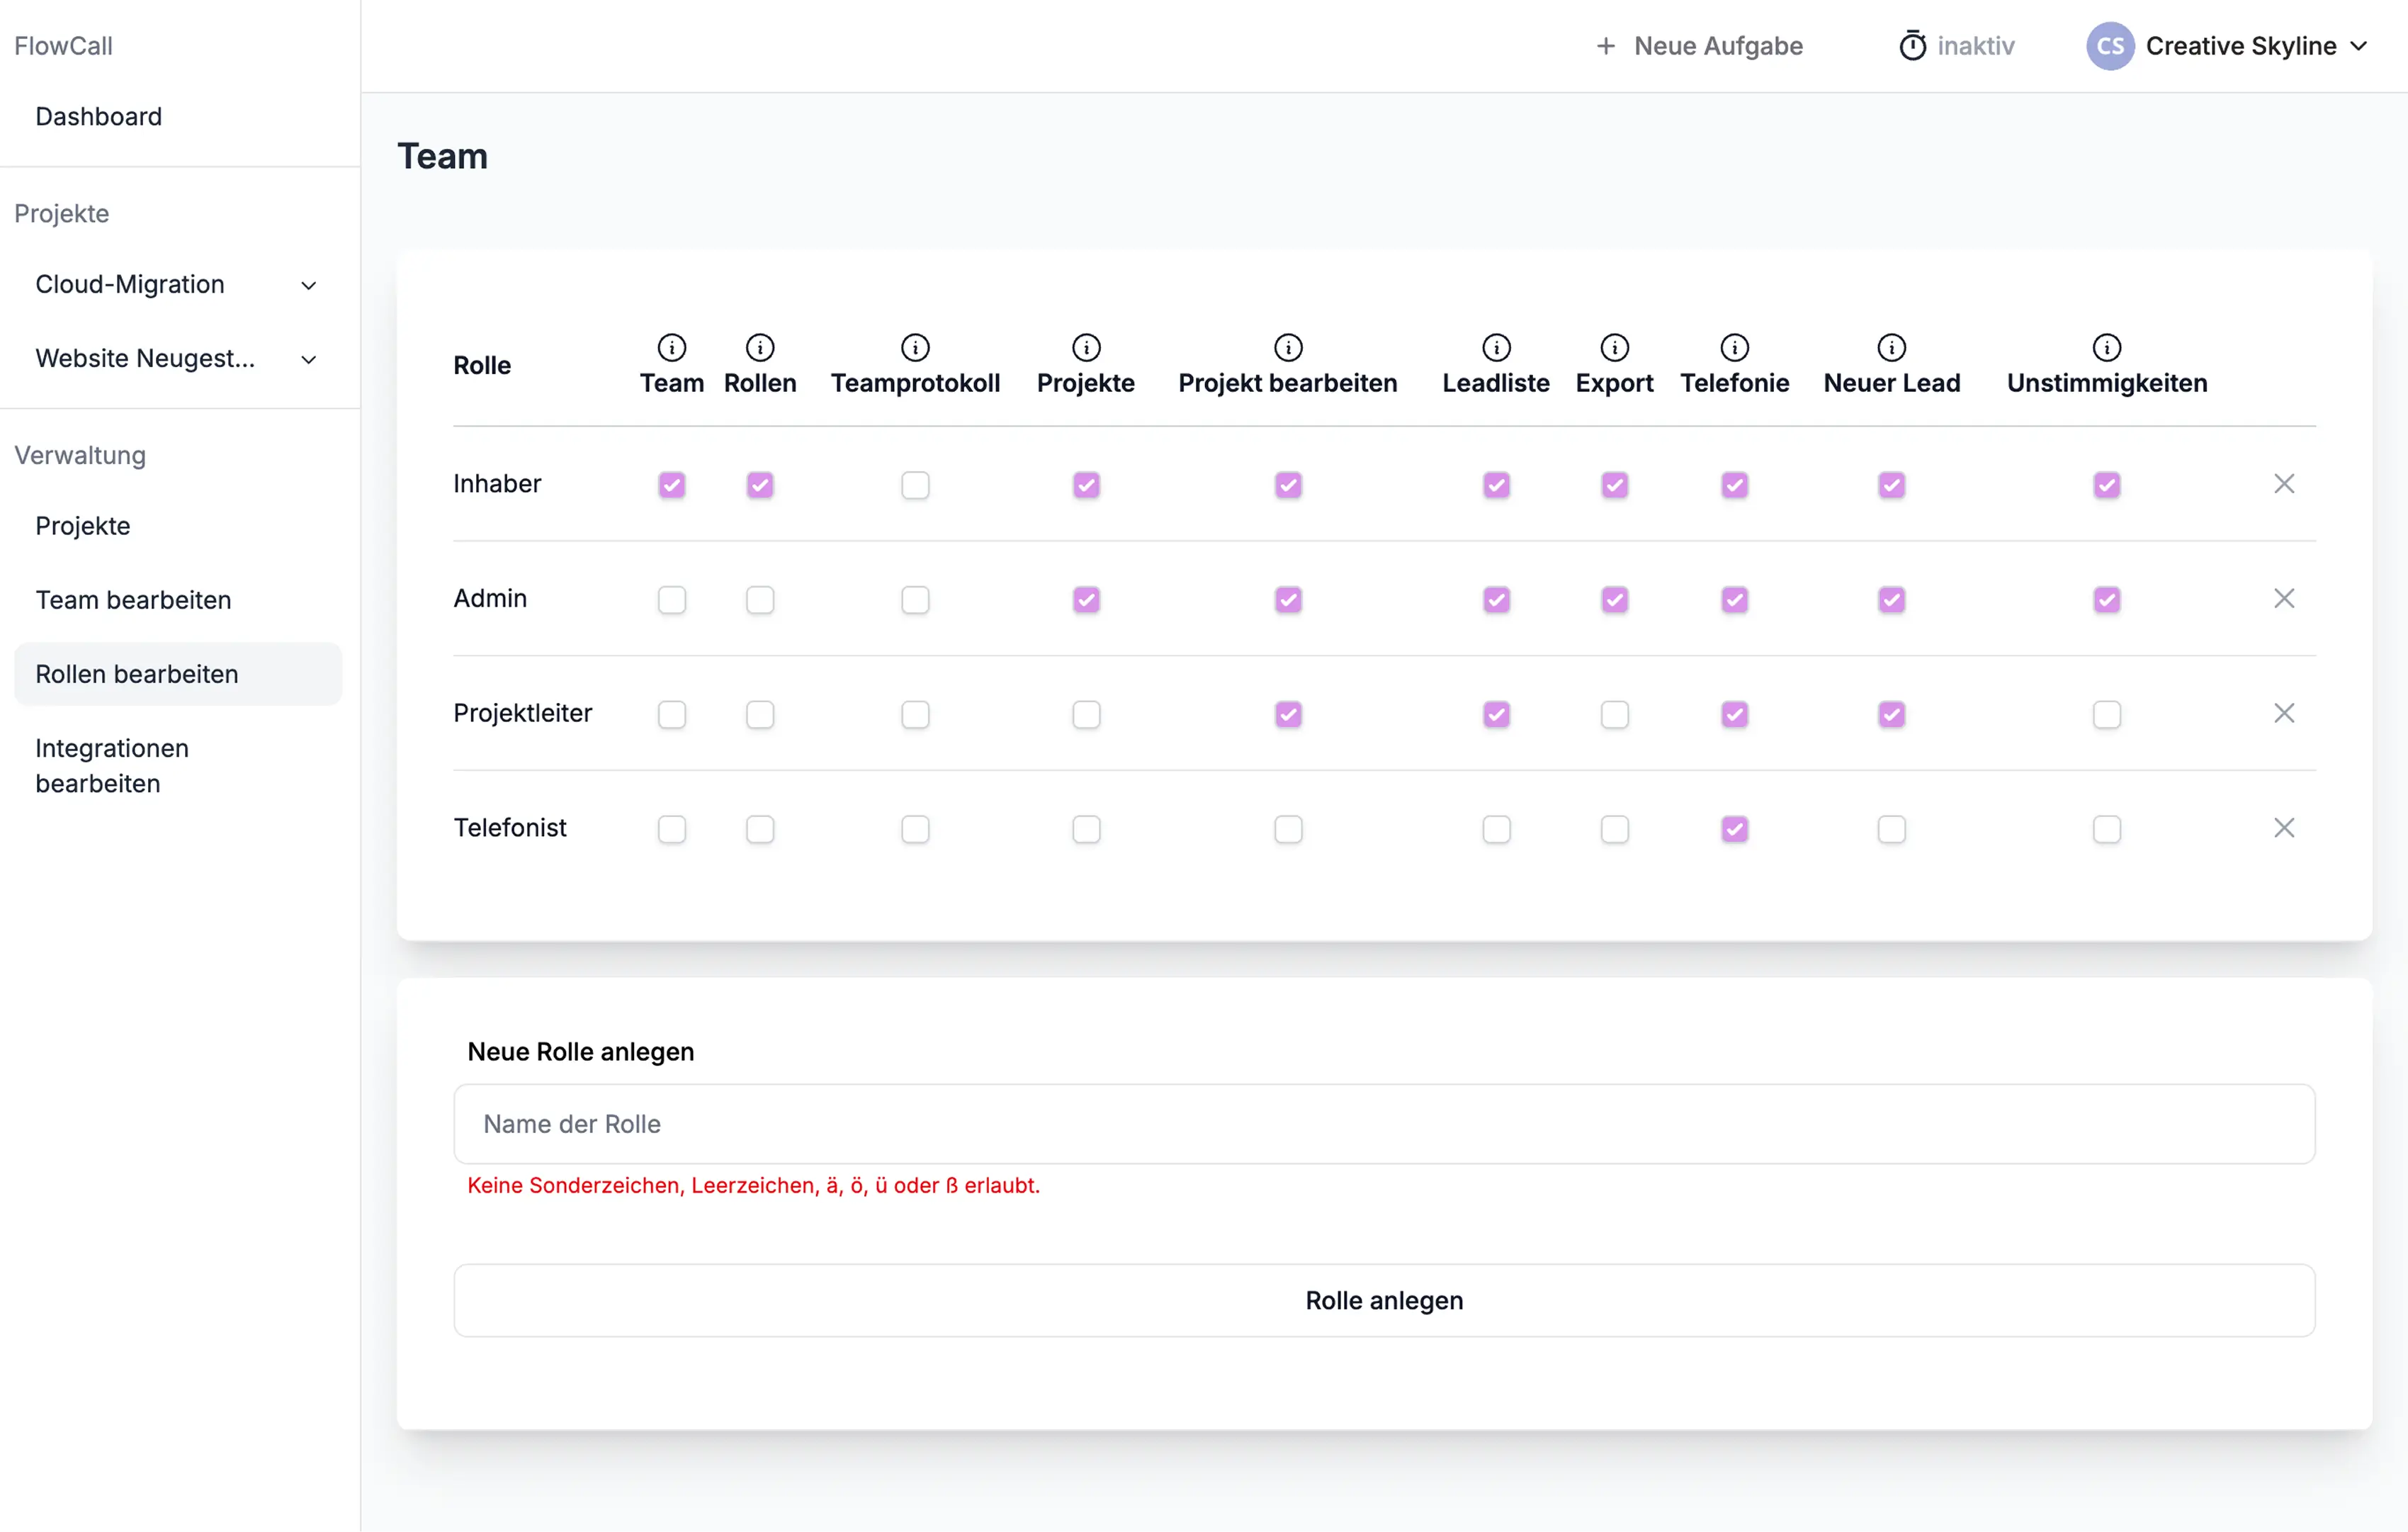Click the CS user avatar icon
Image resolution: width=2408 pixels, height=1532 pixels.
pos(2109,46)
